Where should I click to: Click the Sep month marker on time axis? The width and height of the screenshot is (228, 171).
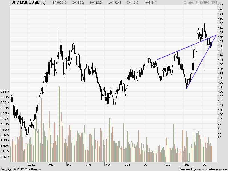point(187,165)
